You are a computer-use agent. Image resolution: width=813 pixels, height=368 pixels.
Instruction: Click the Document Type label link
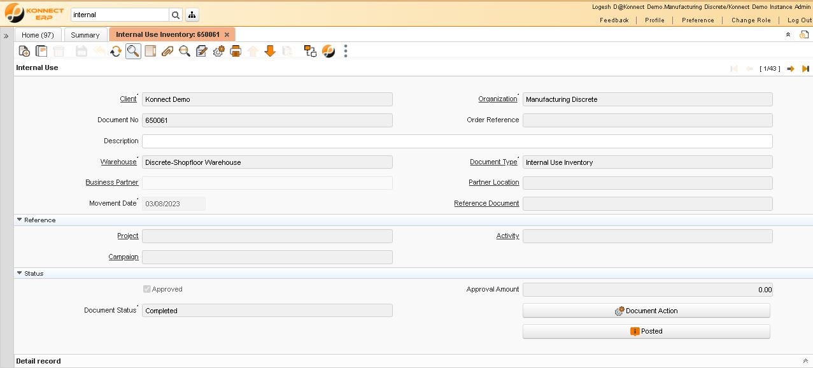(493, 162)
